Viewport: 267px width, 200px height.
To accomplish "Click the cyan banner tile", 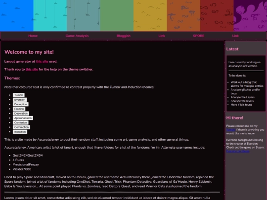I will [50, 15].
